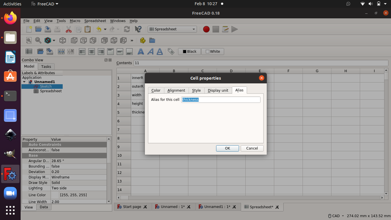Toggle bold text style icon
This screenshot has height=220, width=391.
141,52
